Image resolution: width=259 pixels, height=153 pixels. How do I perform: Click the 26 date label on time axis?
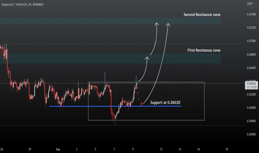(2, 149)
